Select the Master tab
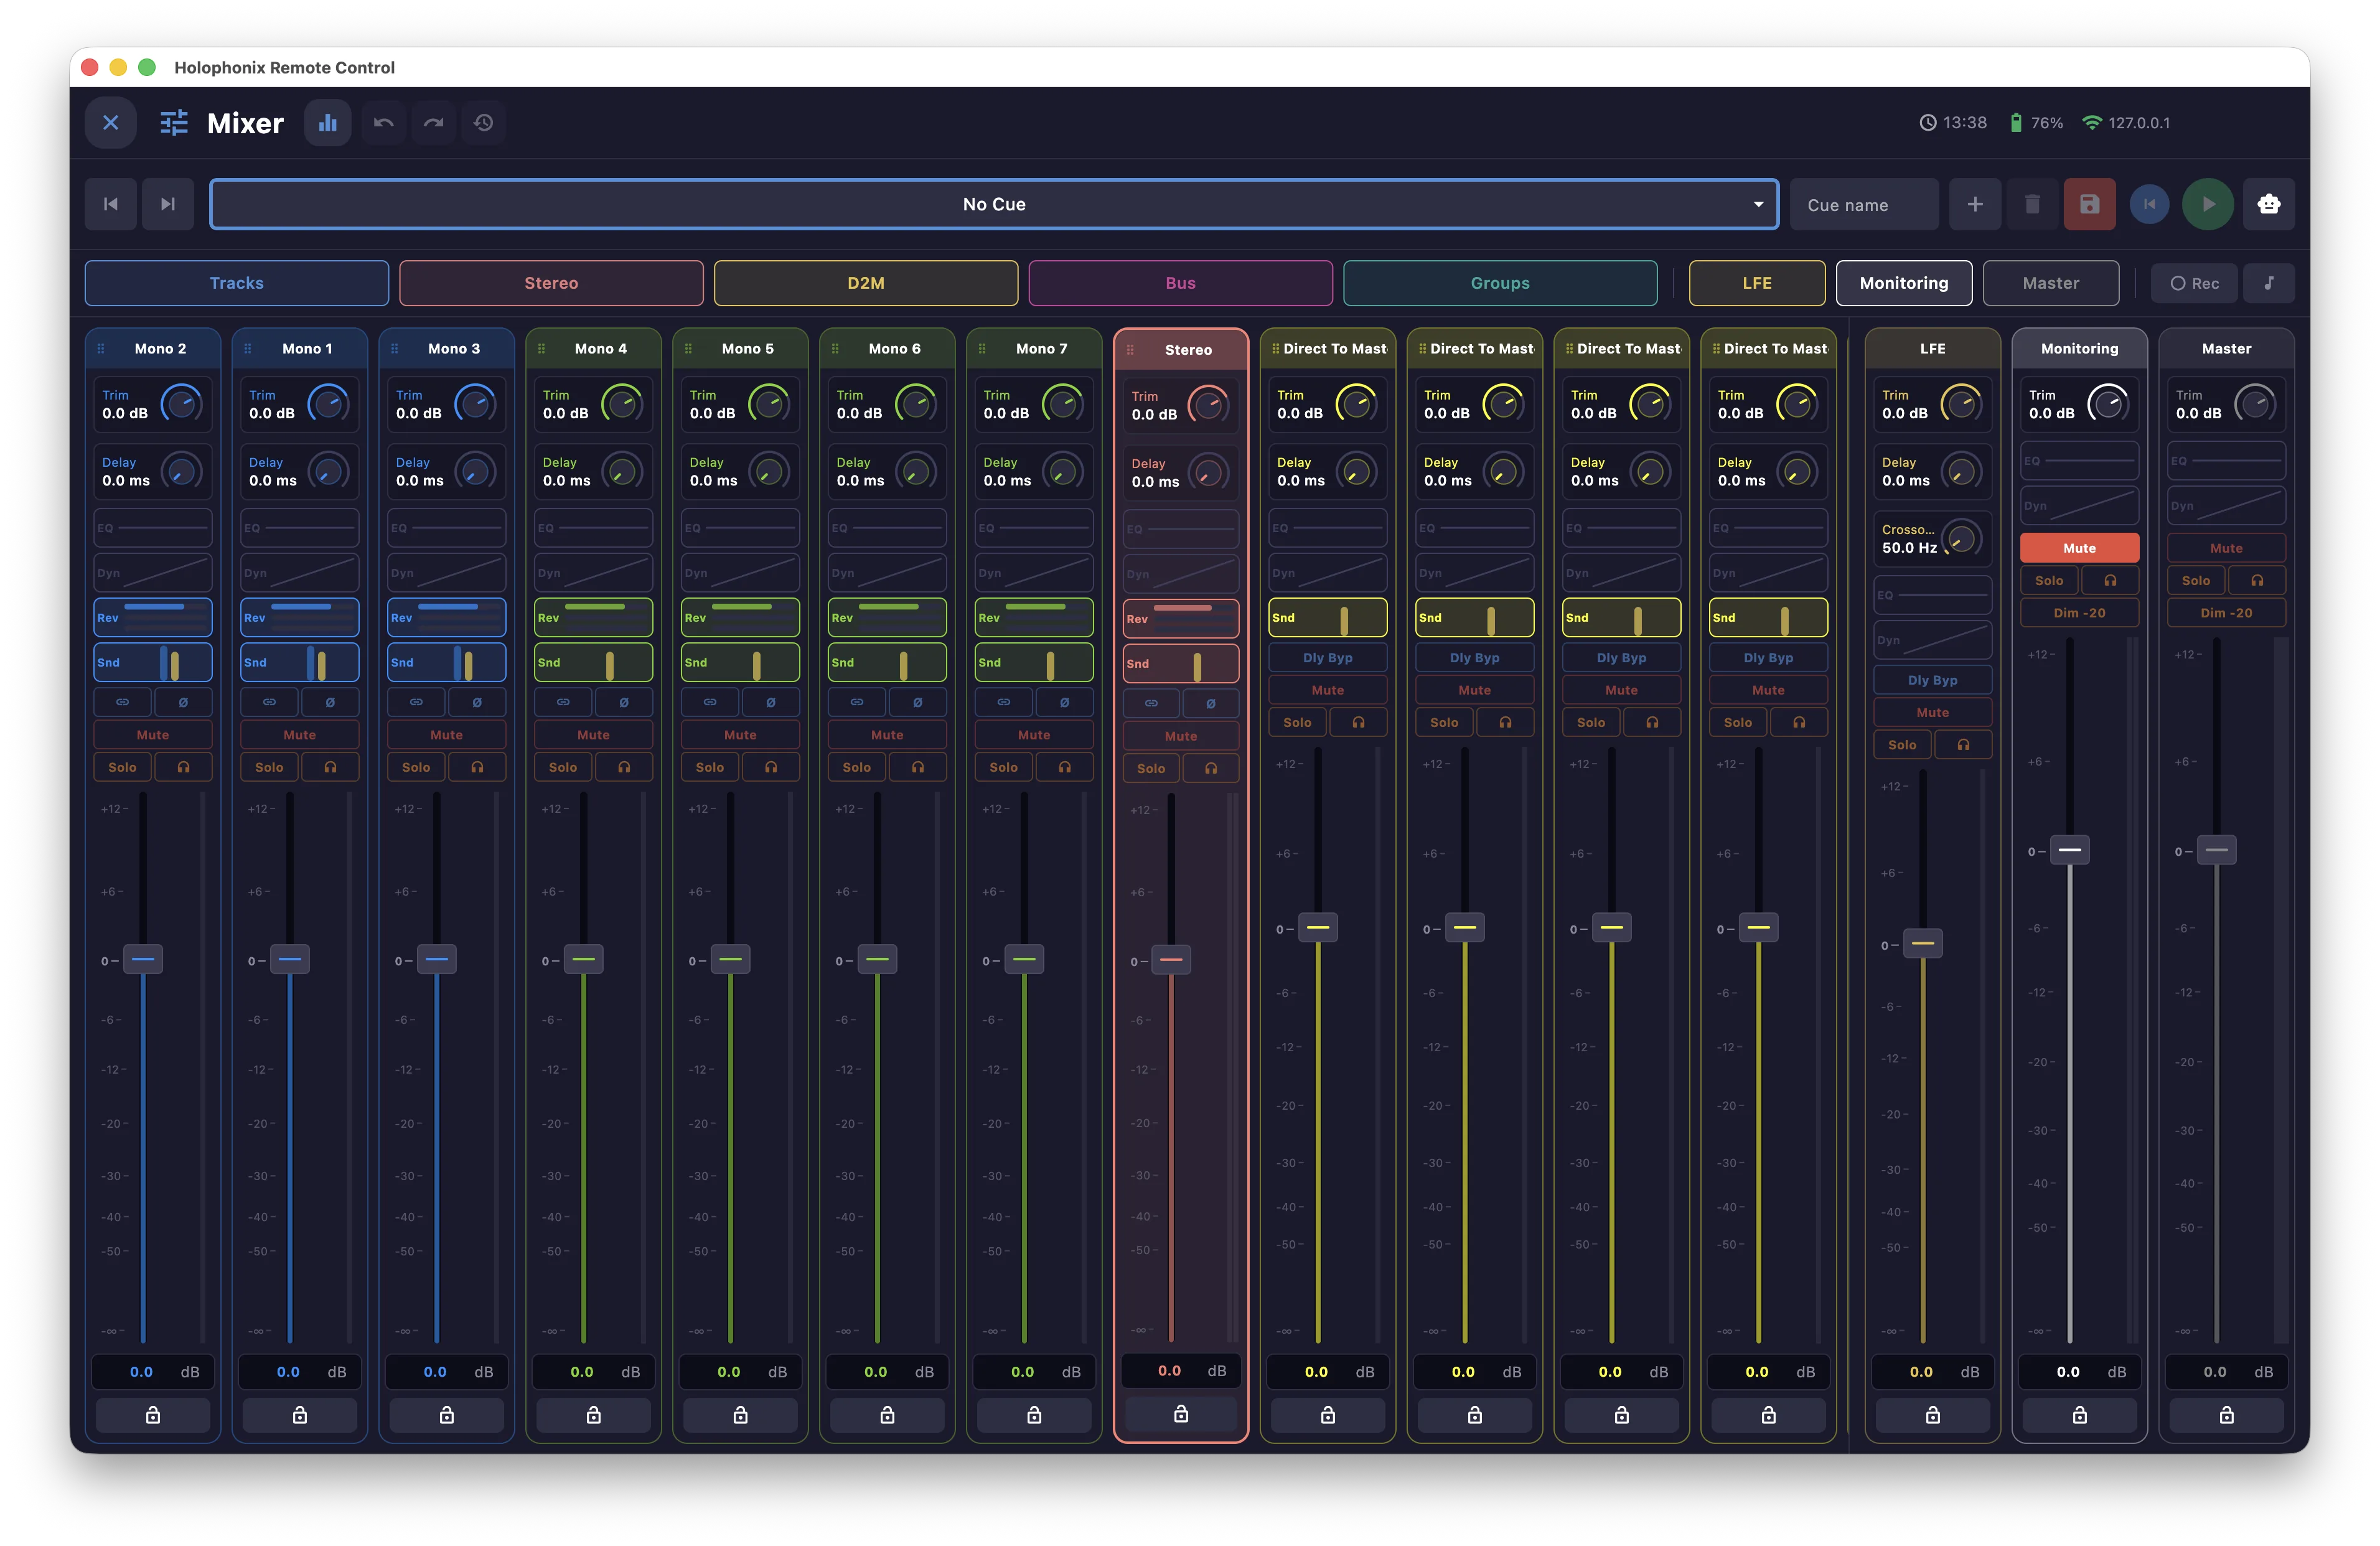 click(2051, 283)
